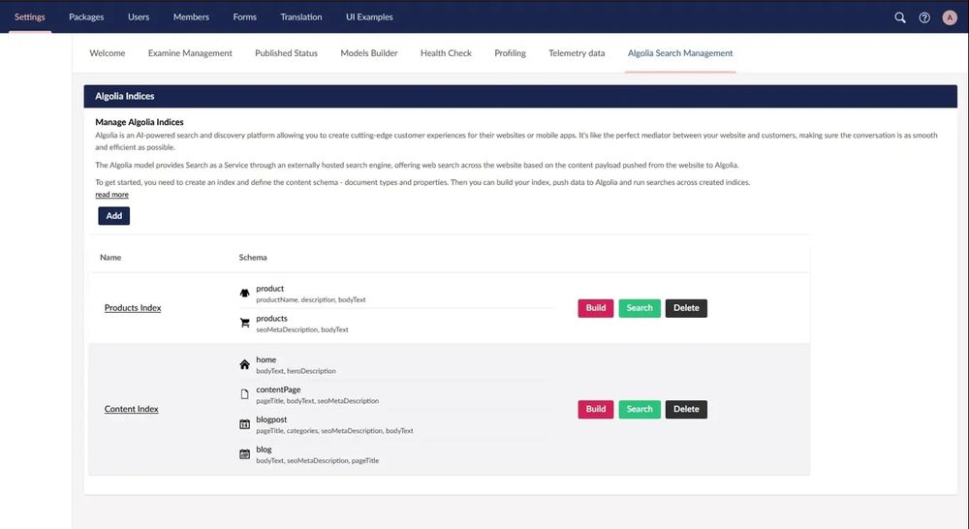
Task: Click the 'contentPage' schema name
Action: point(278,389)
